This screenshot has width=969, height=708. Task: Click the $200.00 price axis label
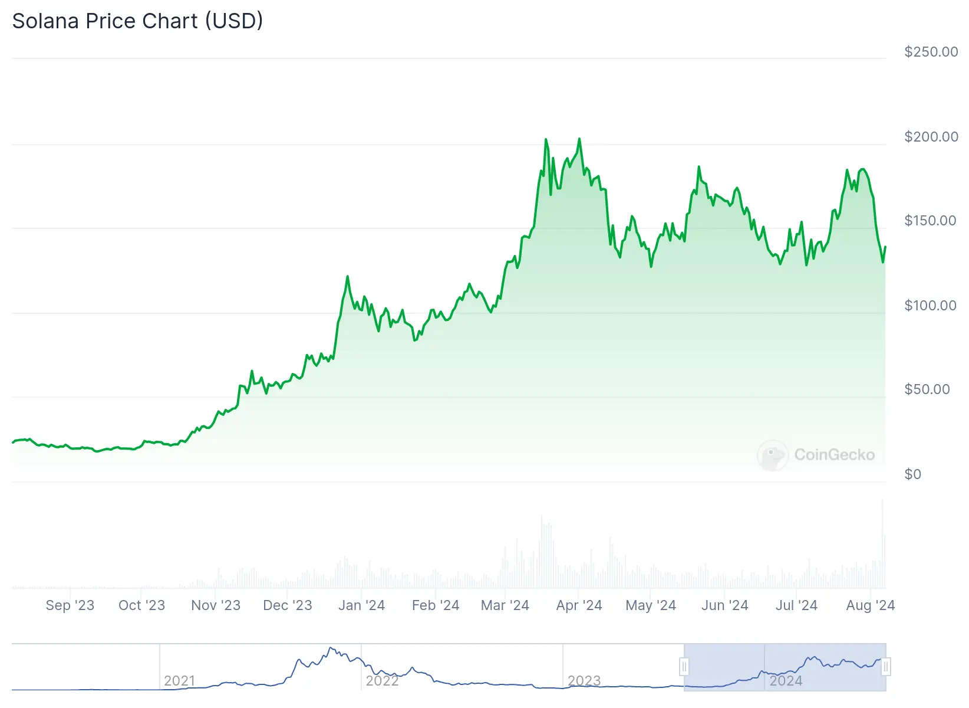pyautogui.click(x=931, y=137)
